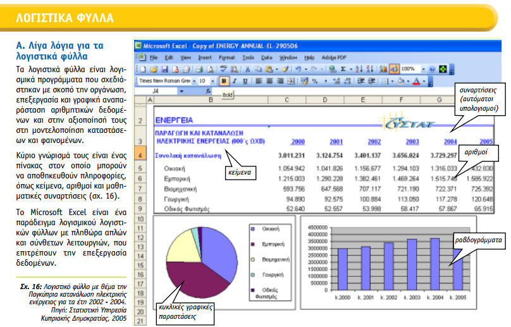Expand the Borders dropdown arrow
The width and height of the screenshot is (511, 327).
pos(392,81)
